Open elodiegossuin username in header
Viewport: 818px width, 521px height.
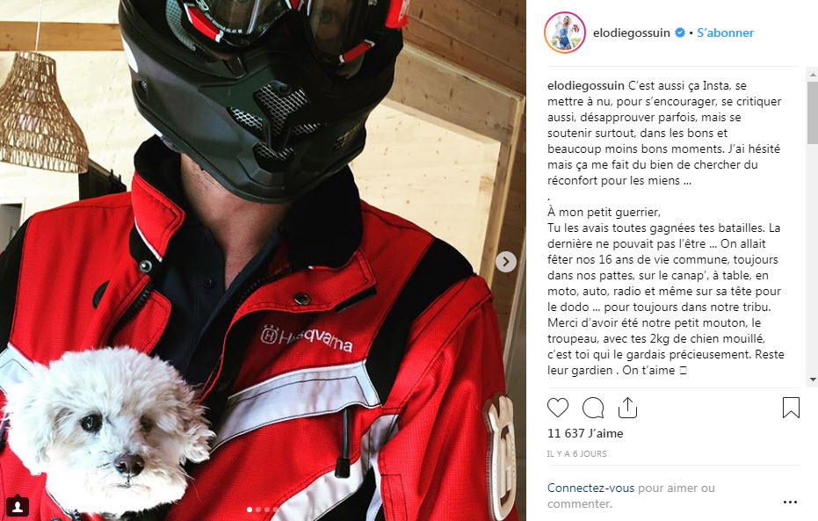pos(631,33)
